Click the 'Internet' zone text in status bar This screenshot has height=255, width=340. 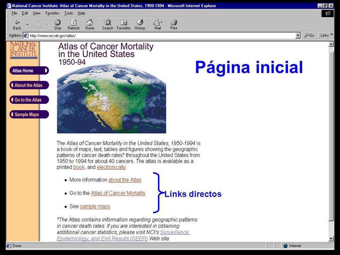[x=295, y=246]
